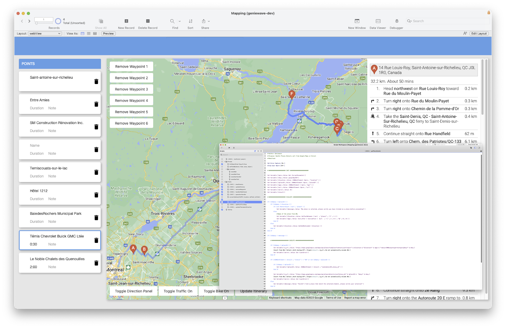Viewport: 506px width, 328px height.
Task: Toggle checkbox for OnObjectEnter Drag-N-Drop script
Action: pyautogui.click(x=222, y=164)
